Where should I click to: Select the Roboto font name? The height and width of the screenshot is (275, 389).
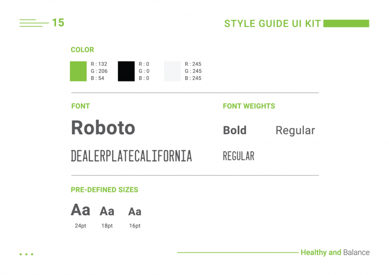coord(103,127)
